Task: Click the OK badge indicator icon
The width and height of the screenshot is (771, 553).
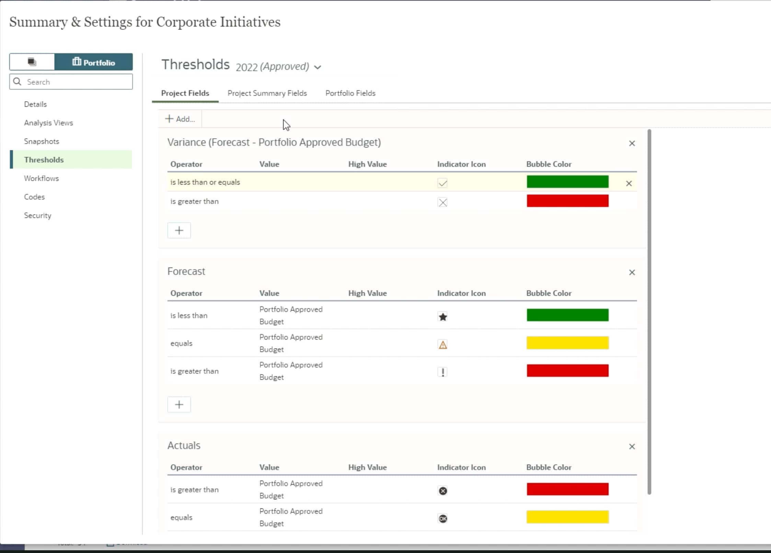Action: [442, 518]
